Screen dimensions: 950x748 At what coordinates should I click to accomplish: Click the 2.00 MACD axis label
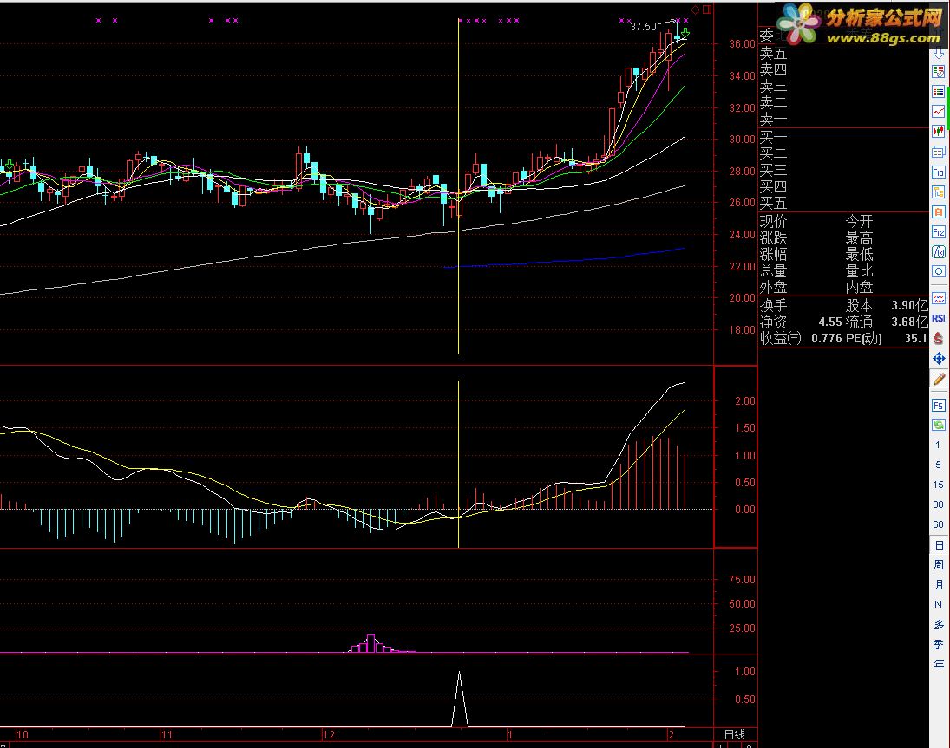[x=745, y=401]
